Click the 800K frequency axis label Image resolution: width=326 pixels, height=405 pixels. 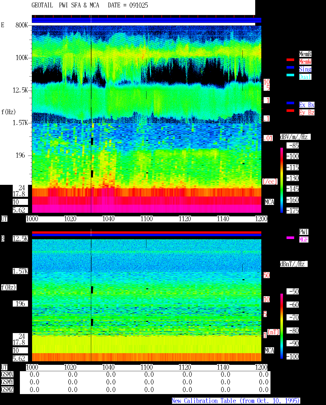click(x=22, y=25)
